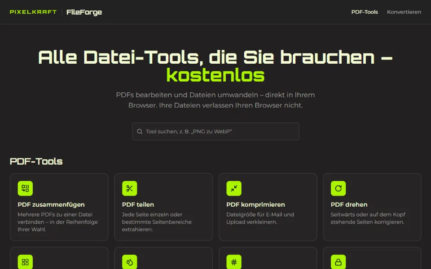Click description "Seitwärts oder auf dem Kopf"

368,214
